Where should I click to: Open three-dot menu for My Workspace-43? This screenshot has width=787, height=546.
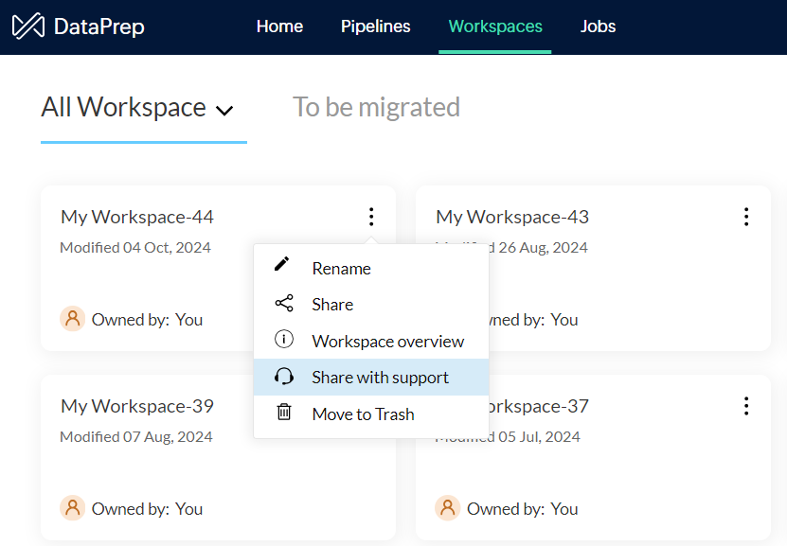pos(746,218)
